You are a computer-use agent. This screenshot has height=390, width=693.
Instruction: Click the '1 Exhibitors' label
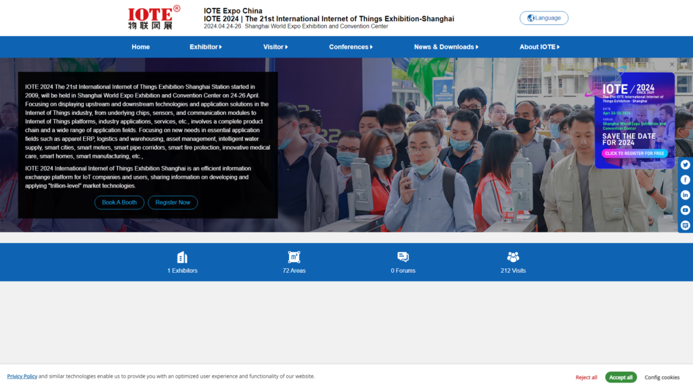point(182,271)
